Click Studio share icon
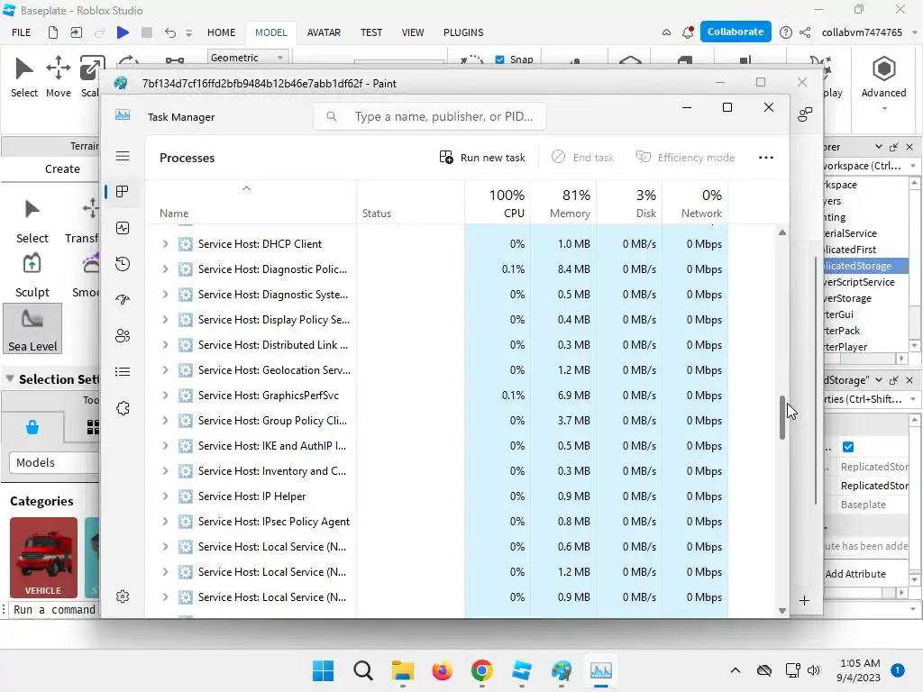Viewport: 923px width, 692px height. pos(805,32)
